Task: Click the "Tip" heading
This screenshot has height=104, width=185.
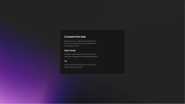Action: pos(66,61)
